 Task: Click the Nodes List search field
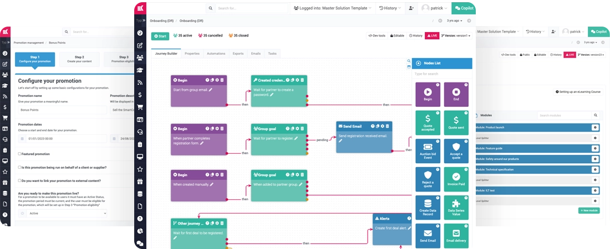(x=441, y=74)
